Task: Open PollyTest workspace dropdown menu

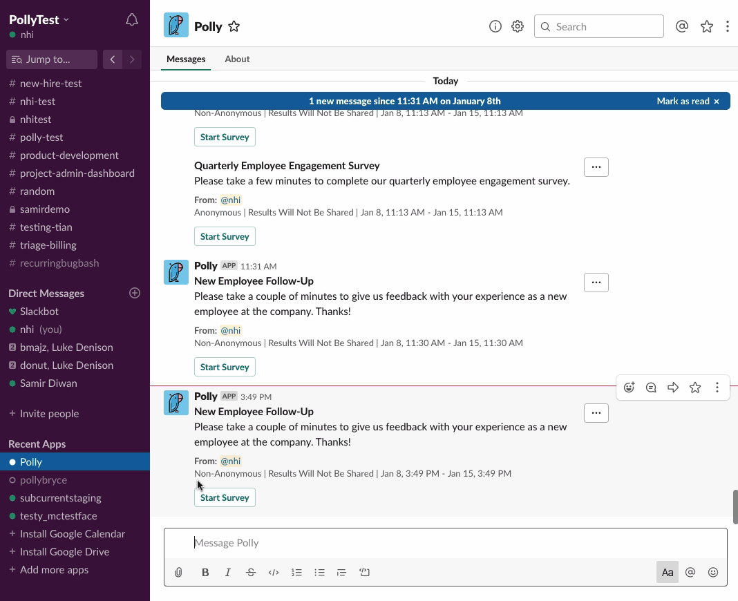Action: 39,20
